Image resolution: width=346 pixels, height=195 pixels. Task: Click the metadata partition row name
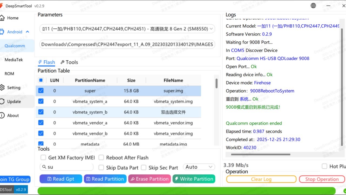click(x=90, y=144)
